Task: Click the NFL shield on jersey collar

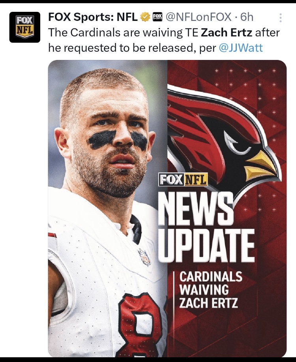Action: pos(145,257)
